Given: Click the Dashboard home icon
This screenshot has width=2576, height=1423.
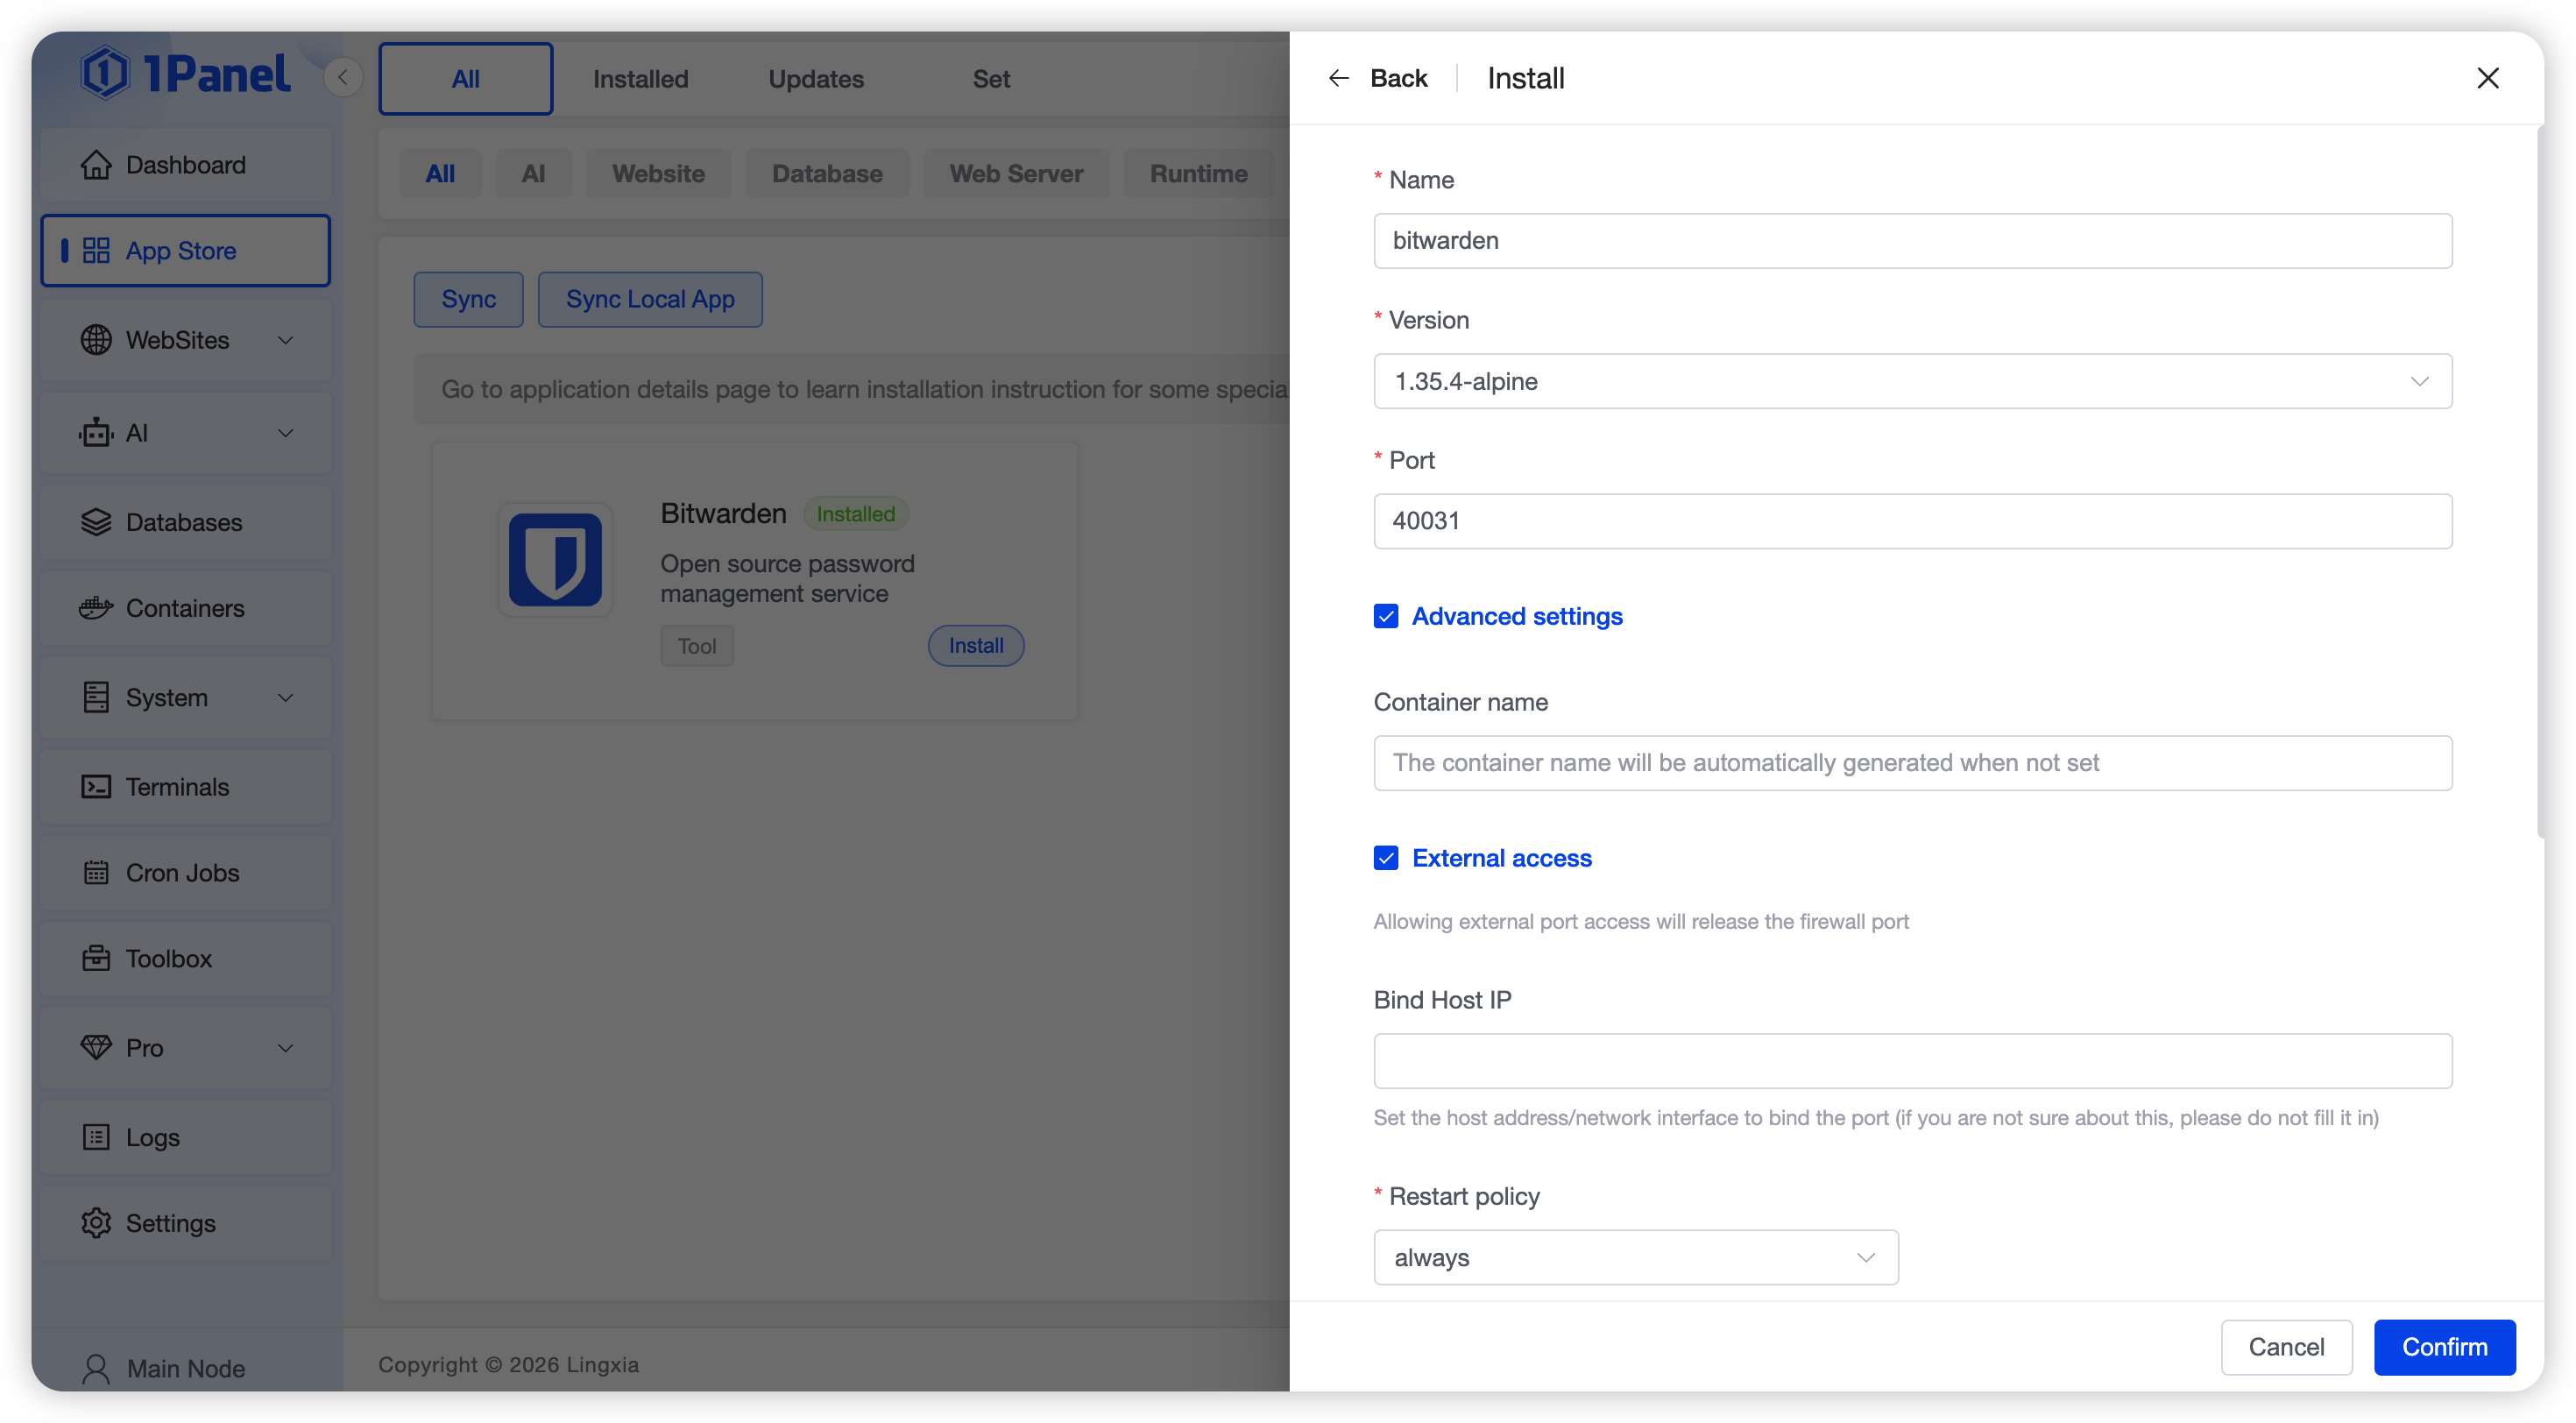Looking at the screenshot, I should [96, 165].
